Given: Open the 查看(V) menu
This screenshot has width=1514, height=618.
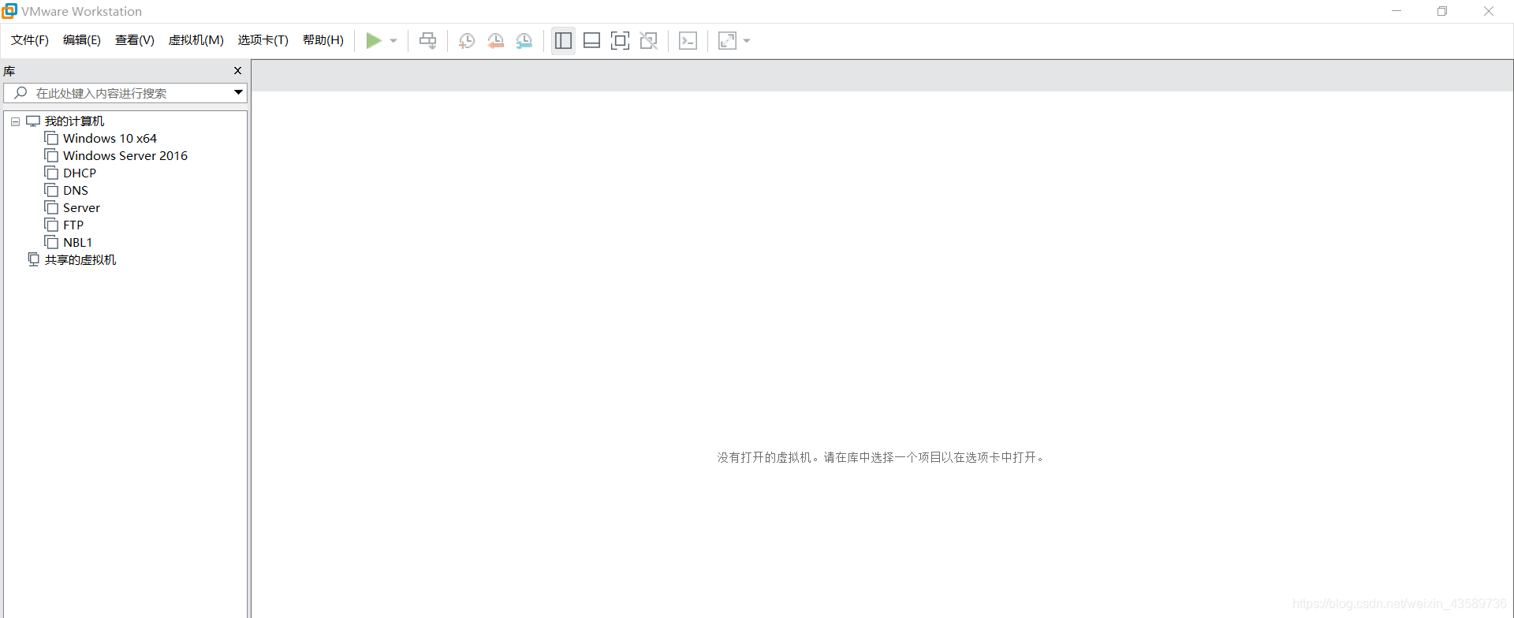Looking at the screenshot, I should (x=135, y=40).
